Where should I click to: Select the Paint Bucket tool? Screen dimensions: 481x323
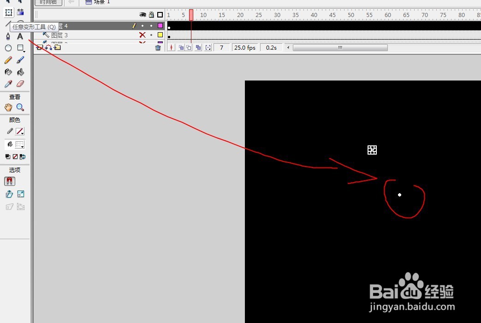[20, 72]
